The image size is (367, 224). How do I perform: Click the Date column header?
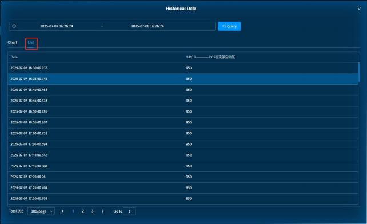[x=14, y=57]
